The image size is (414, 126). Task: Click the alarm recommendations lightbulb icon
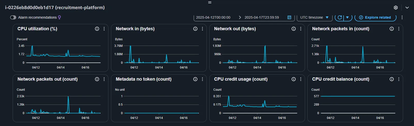(x=59, y=17)
